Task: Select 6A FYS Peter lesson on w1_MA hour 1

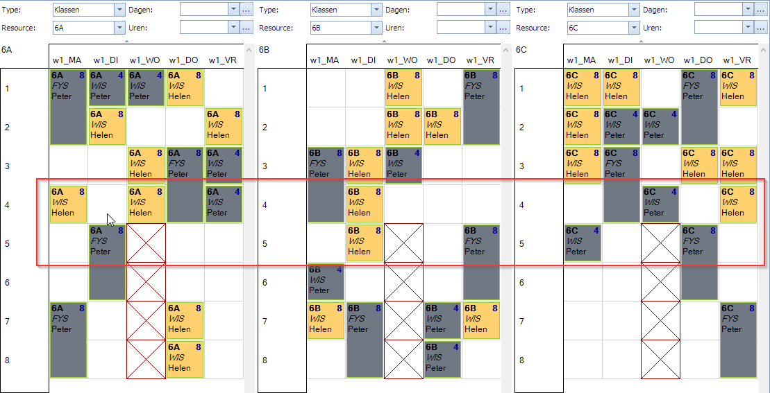Action: pyautogui.click(x=68, y=107)
